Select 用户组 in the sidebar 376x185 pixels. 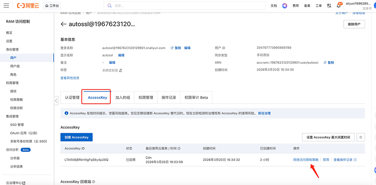15,66
